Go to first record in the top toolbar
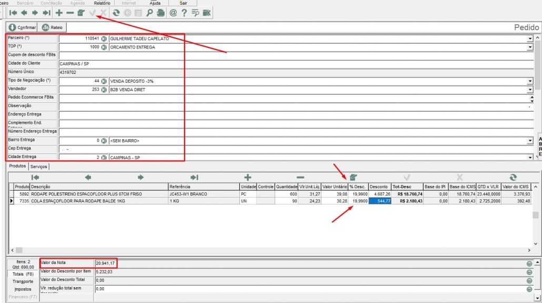Viewport: 542px width, 303px height. (x=13, y=13)
